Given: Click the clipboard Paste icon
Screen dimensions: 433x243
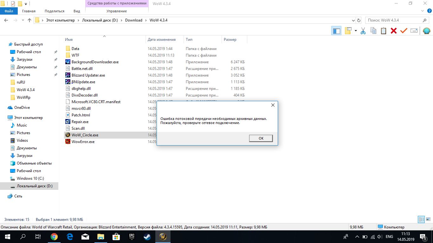Looking at the screenshot, I should coord(384,31).
